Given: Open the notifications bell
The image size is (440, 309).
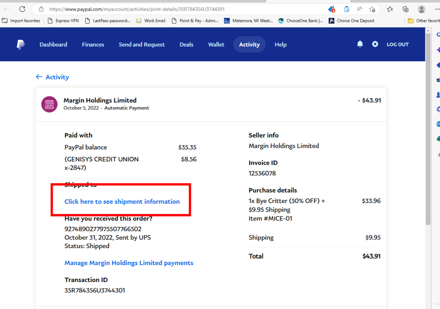Looking at the screenshot, I should pos(360,44).
